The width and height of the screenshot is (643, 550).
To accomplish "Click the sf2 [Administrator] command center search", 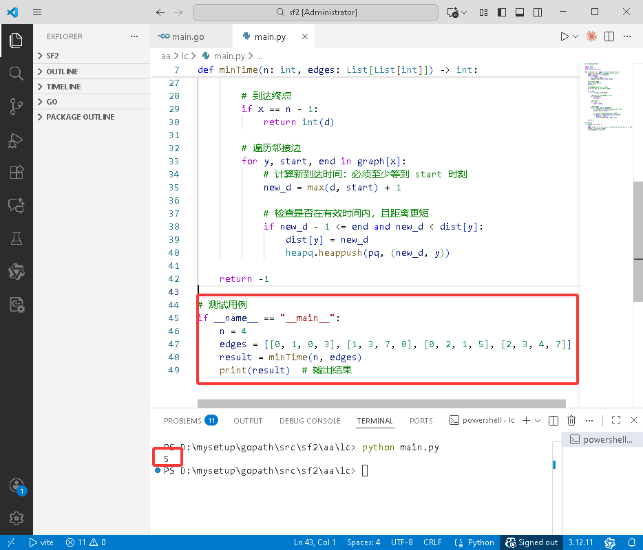I will 315,12.
